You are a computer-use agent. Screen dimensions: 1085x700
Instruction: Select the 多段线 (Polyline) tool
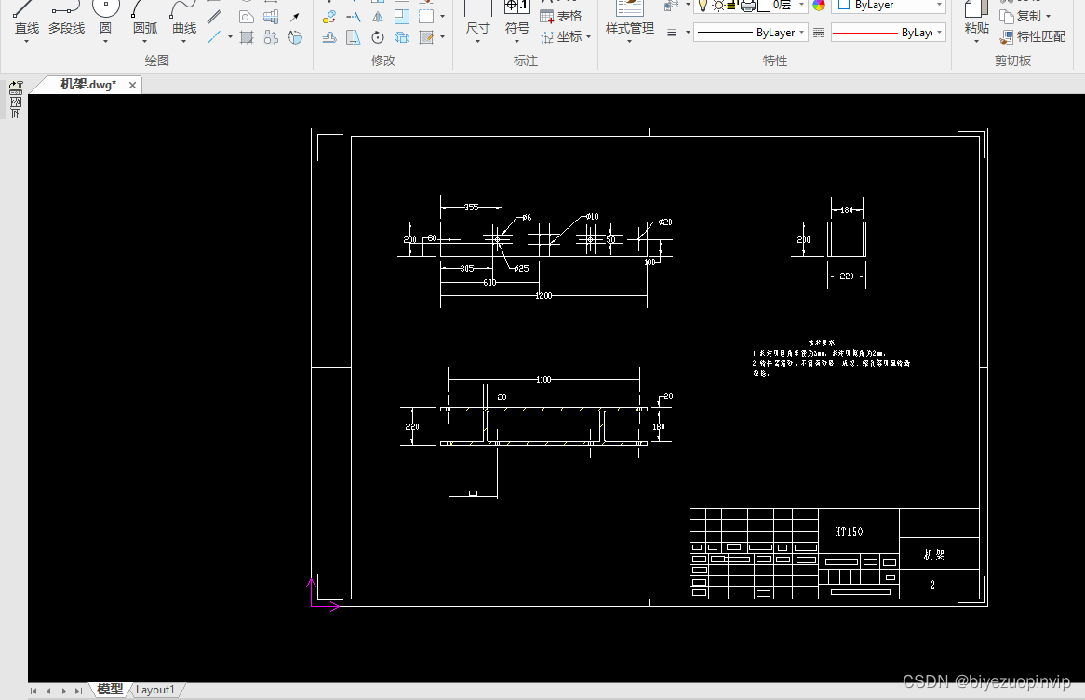(66, 18)
